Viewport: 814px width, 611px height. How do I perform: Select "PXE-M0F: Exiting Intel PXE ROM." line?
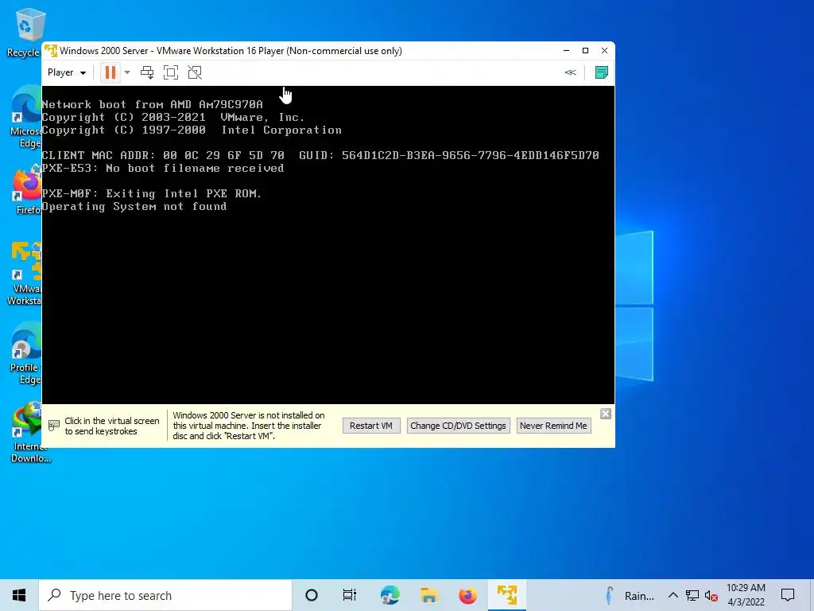click(x=152, y=194)
